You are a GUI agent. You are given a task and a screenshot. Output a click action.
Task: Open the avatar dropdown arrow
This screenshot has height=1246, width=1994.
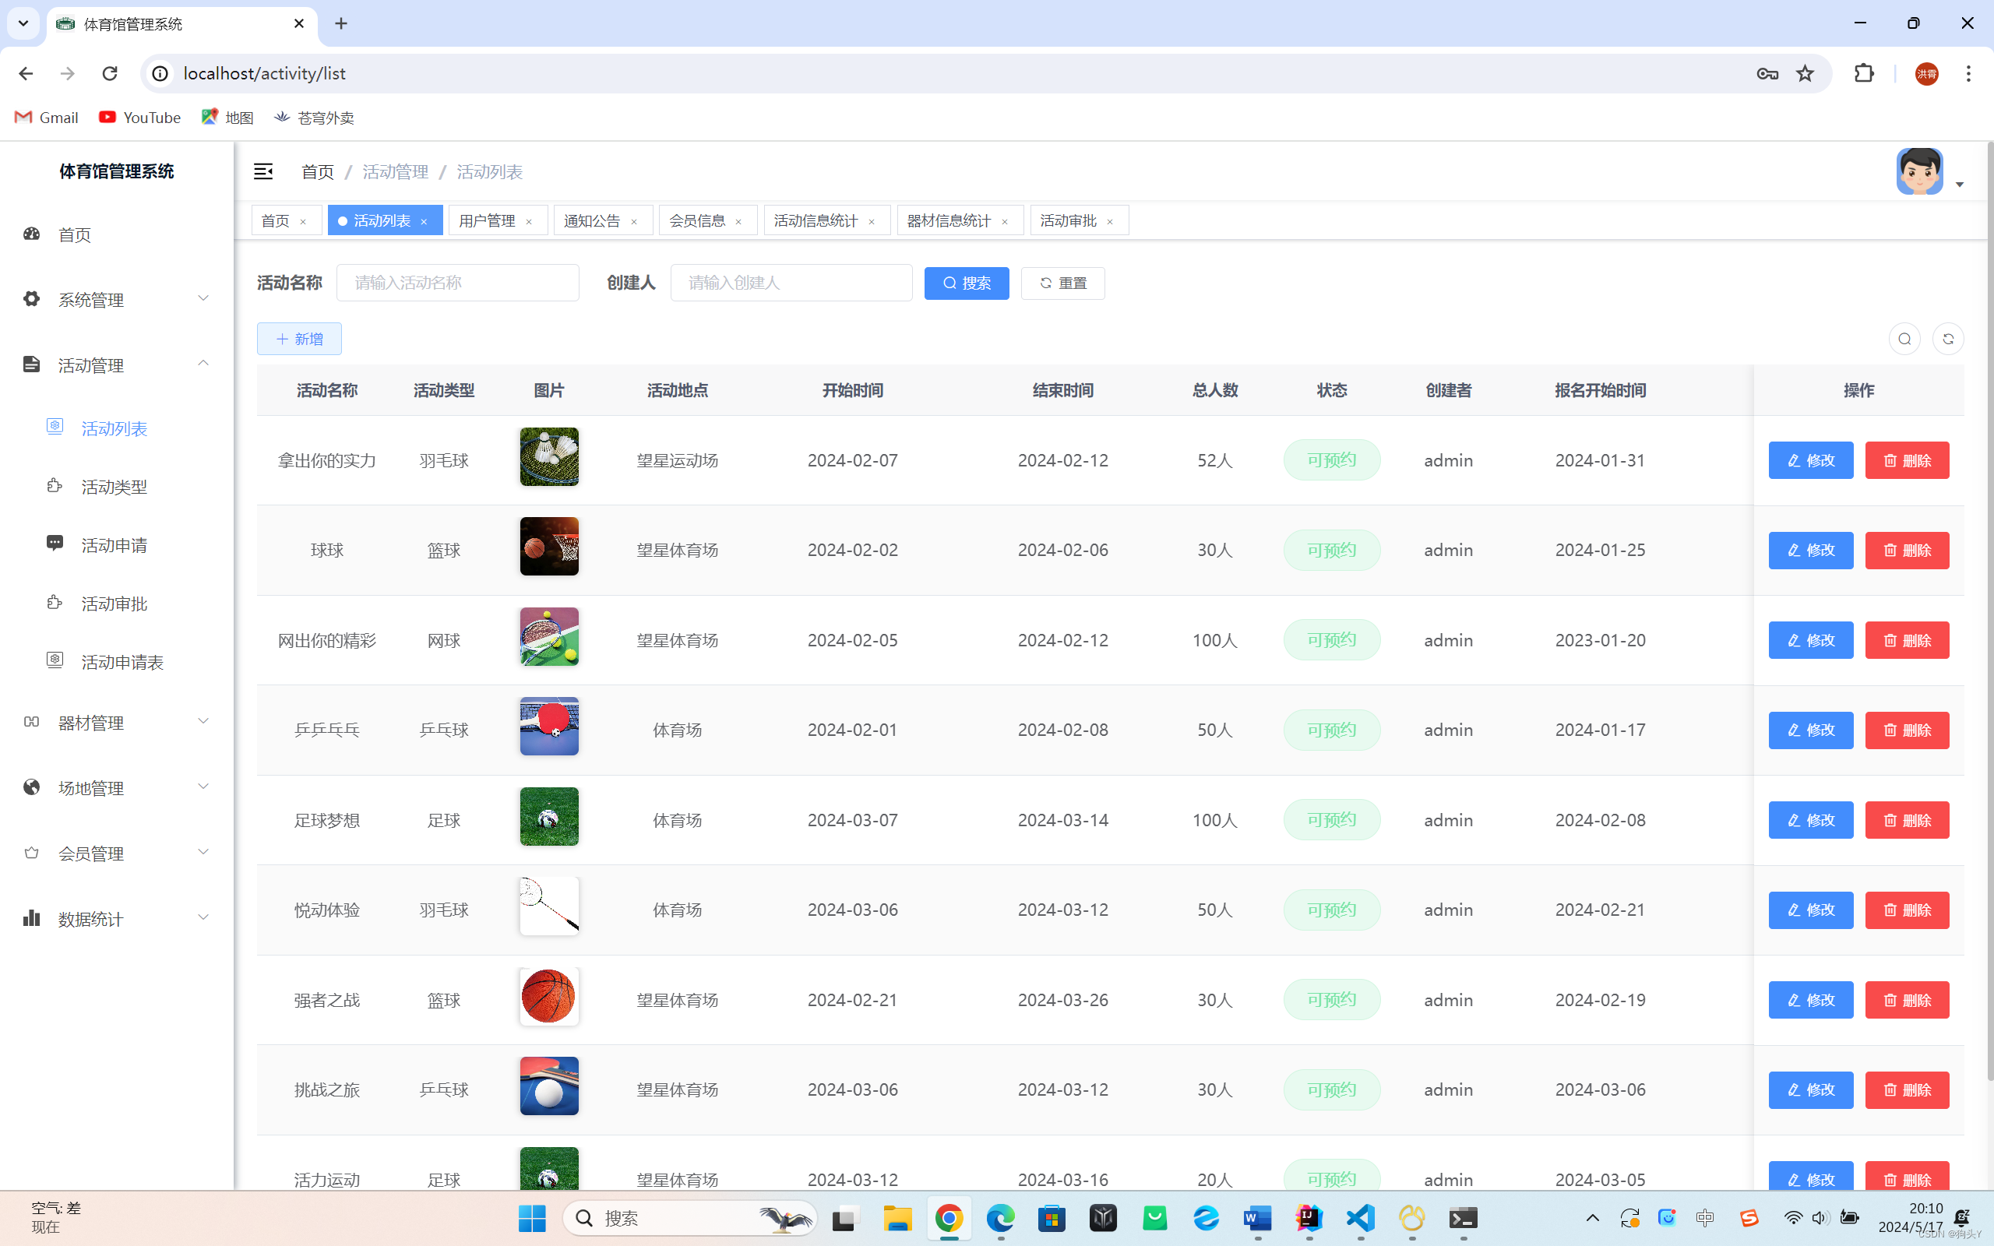coord(1960,185)
